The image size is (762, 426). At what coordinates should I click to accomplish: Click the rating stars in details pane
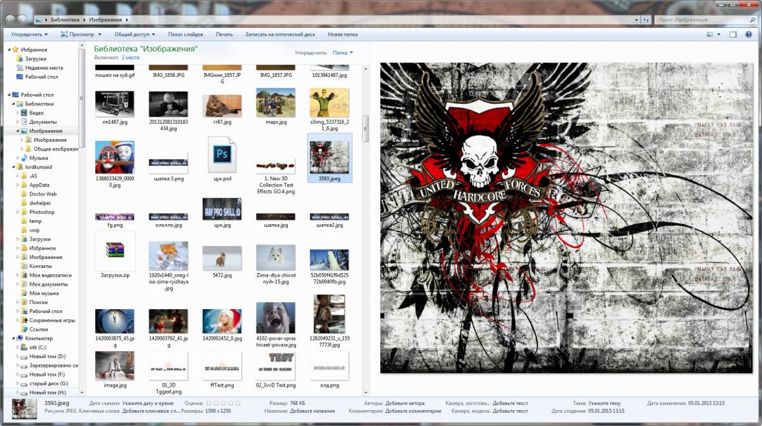(224, 403)
